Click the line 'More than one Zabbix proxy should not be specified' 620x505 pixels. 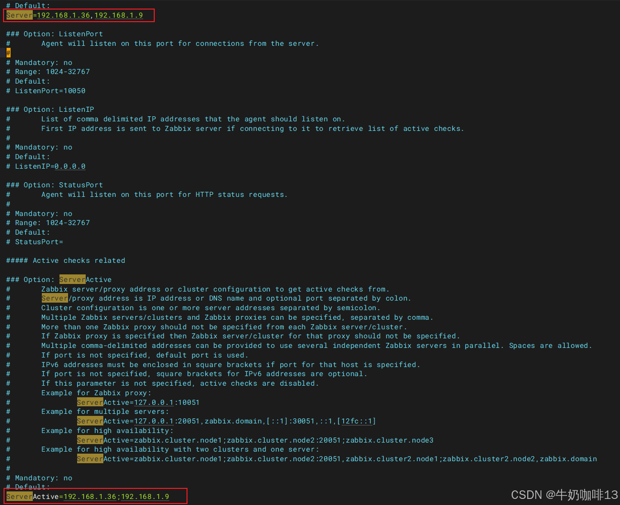224,327
